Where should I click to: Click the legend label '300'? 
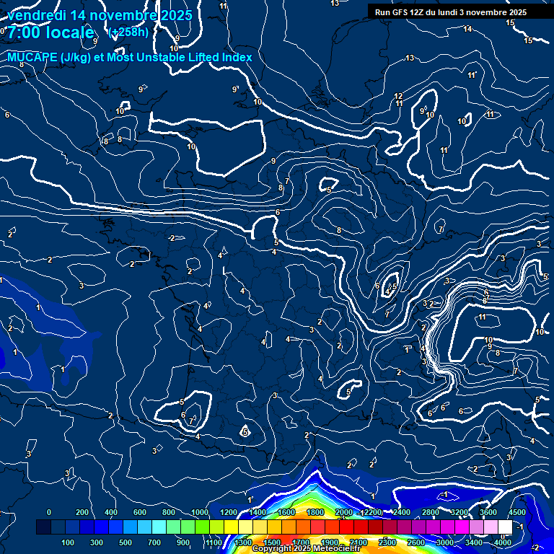pos(97,542)
